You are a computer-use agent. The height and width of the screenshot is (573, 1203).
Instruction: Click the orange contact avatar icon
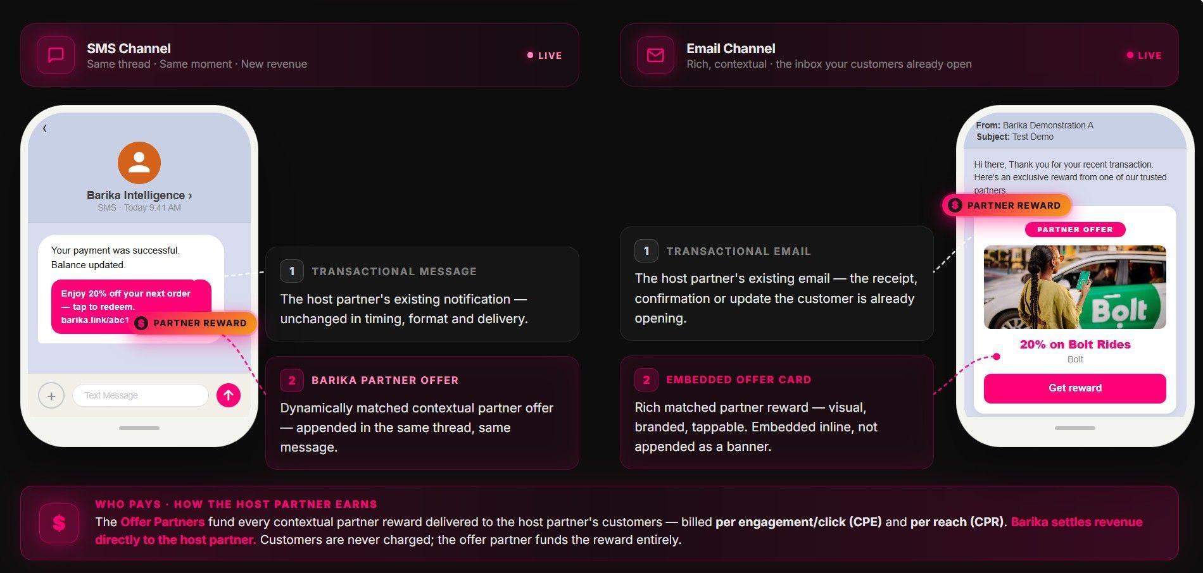[x=139, y=163]
